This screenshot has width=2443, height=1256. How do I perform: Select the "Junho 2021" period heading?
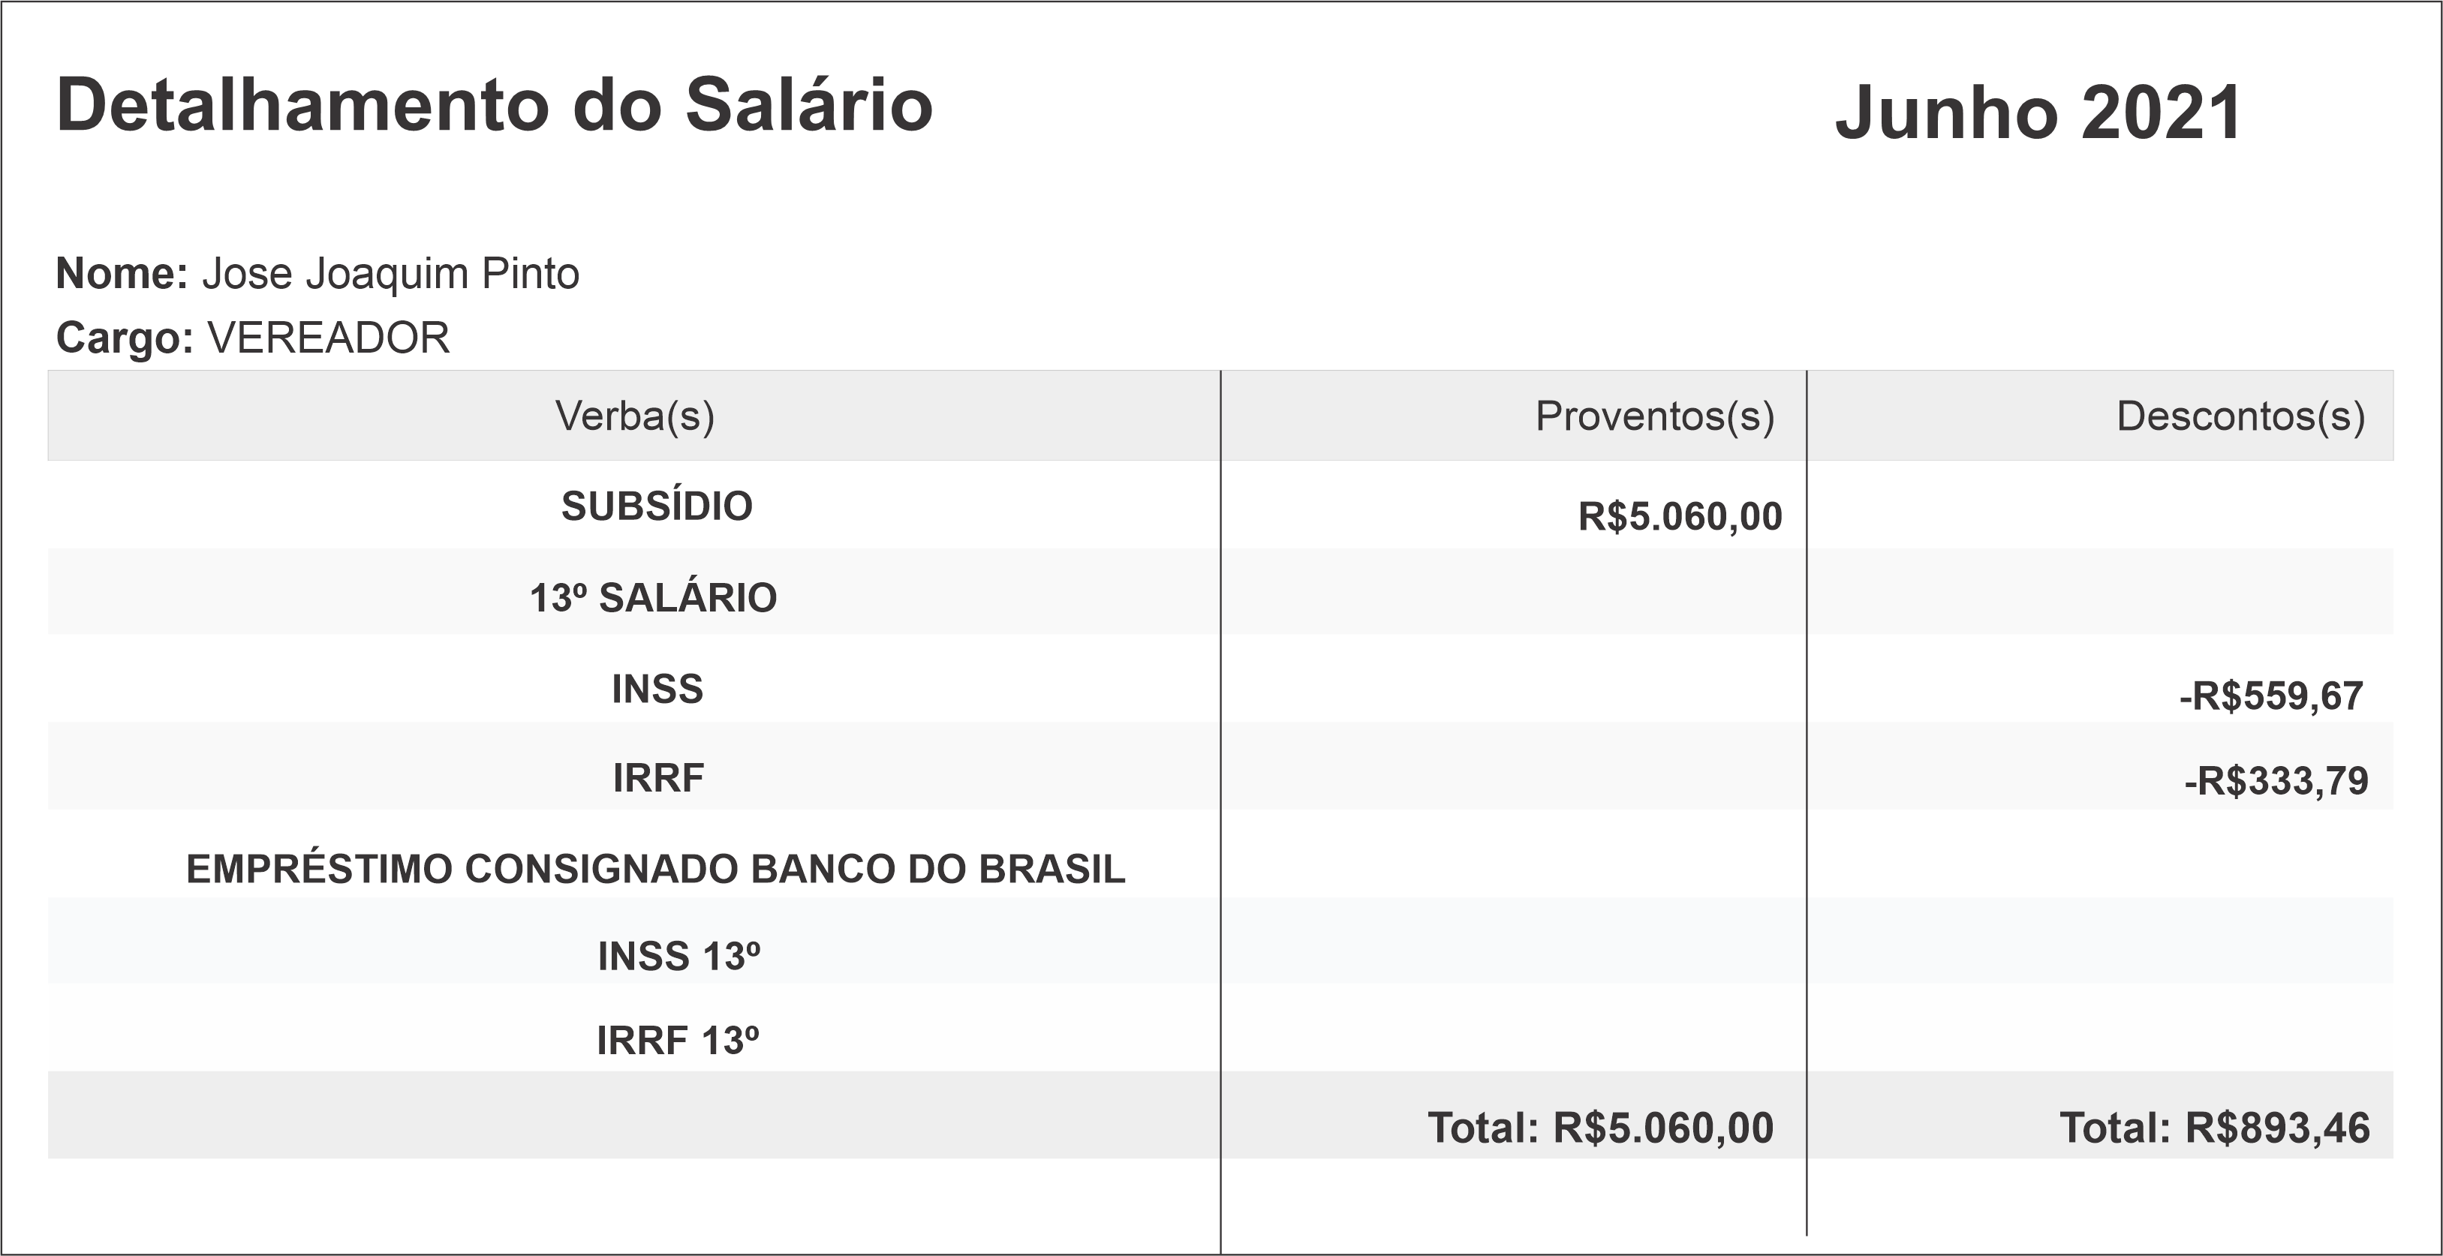(x=2038, y=113)
